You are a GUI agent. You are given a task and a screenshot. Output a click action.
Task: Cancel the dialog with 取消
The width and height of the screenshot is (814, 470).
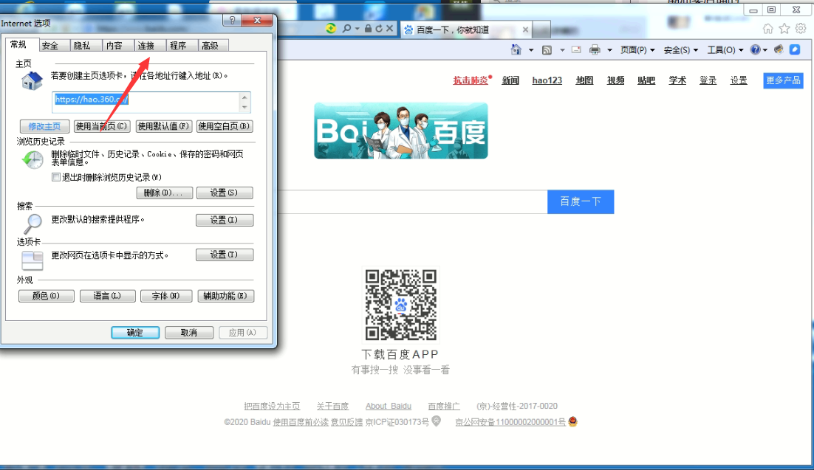[189, 333]
